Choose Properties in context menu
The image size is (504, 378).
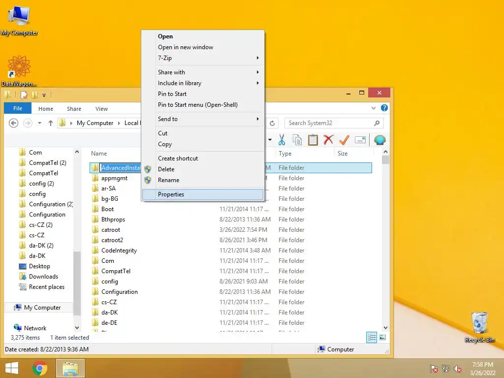coord(203,194)
